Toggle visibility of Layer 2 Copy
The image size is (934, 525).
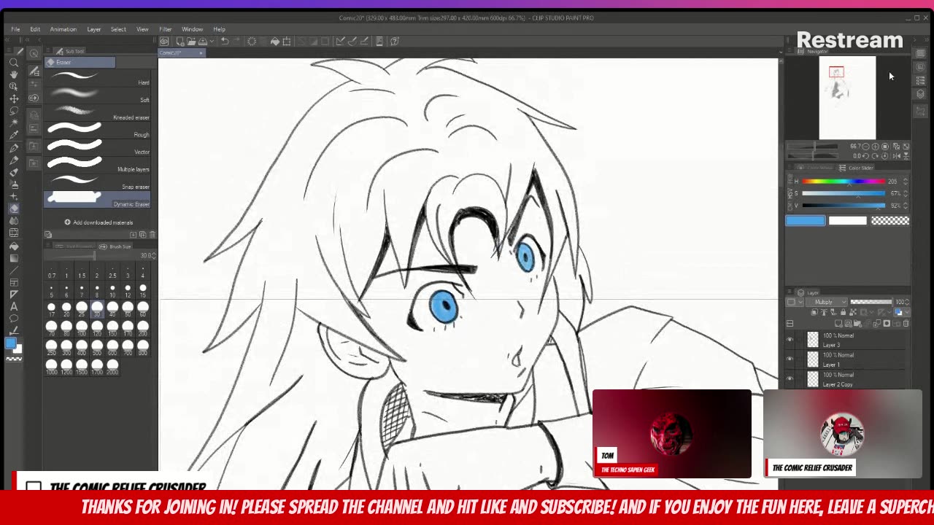click(x=790, y=379)
